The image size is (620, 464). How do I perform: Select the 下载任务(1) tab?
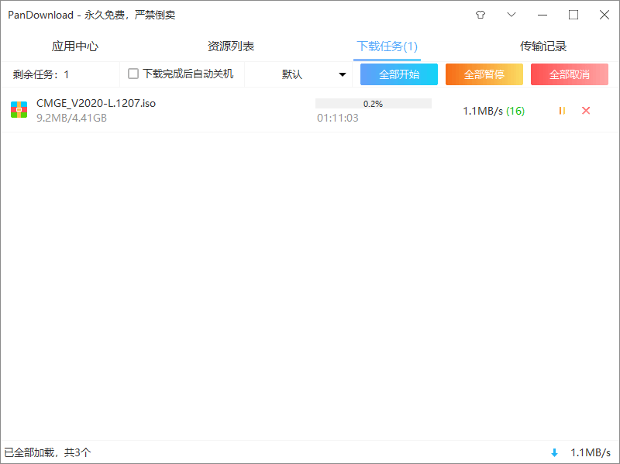coord(387,46)
